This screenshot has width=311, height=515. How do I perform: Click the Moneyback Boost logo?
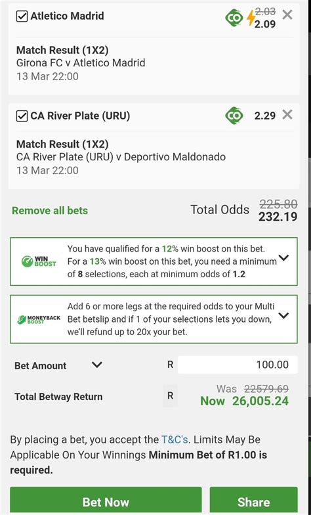pyautogui.click(x=39, y=319)
